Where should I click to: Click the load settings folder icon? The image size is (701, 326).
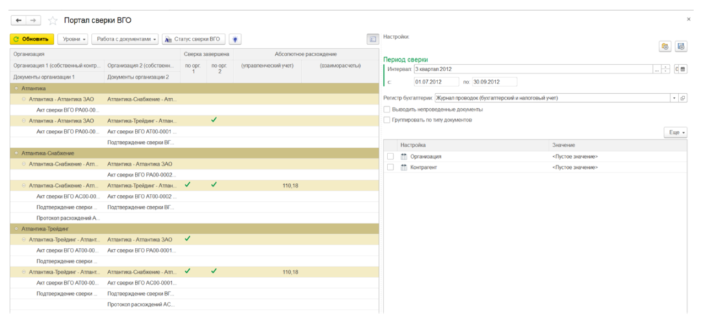665,47
